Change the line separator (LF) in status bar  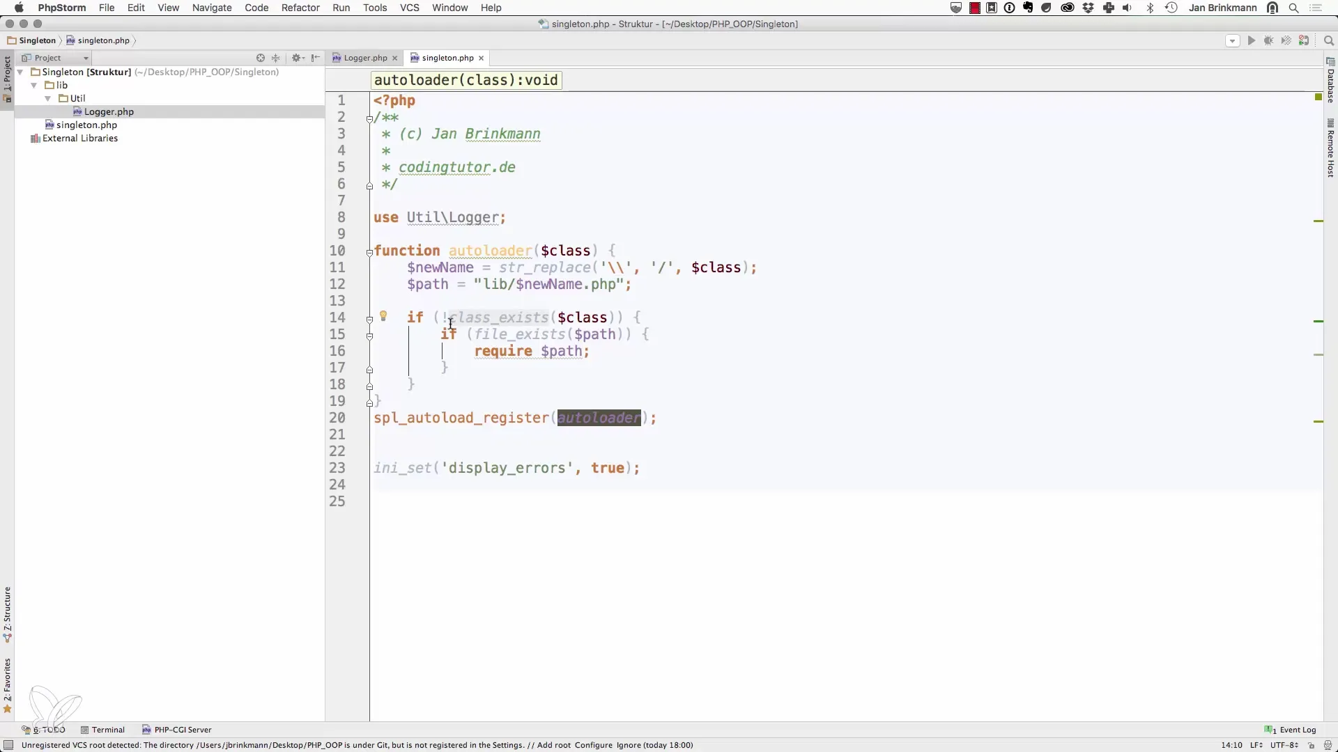(x=1256, y=745)
